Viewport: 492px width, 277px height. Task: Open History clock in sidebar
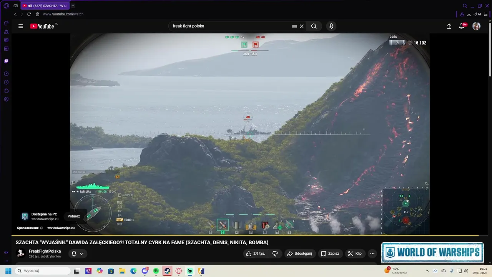[x=6, y=82]
